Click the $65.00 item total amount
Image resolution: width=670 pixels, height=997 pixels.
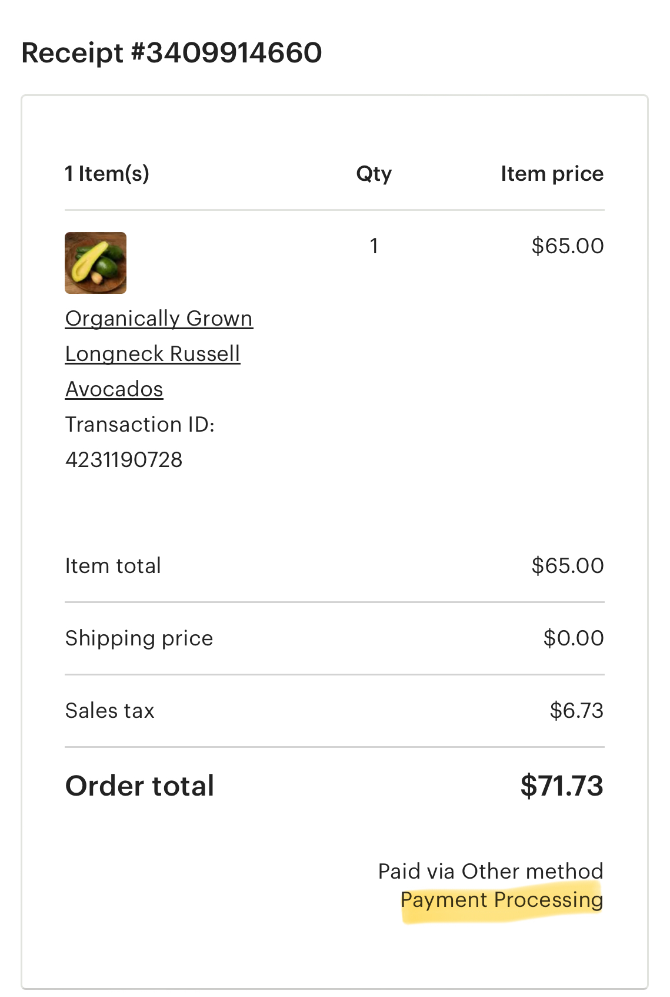pyautogui.click(x=567, y=566)
